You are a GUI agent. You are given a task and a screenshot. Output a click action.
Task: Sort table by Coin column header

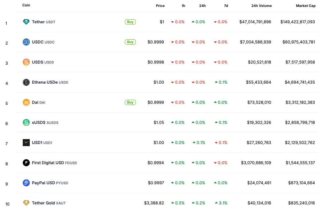(26, 5)
